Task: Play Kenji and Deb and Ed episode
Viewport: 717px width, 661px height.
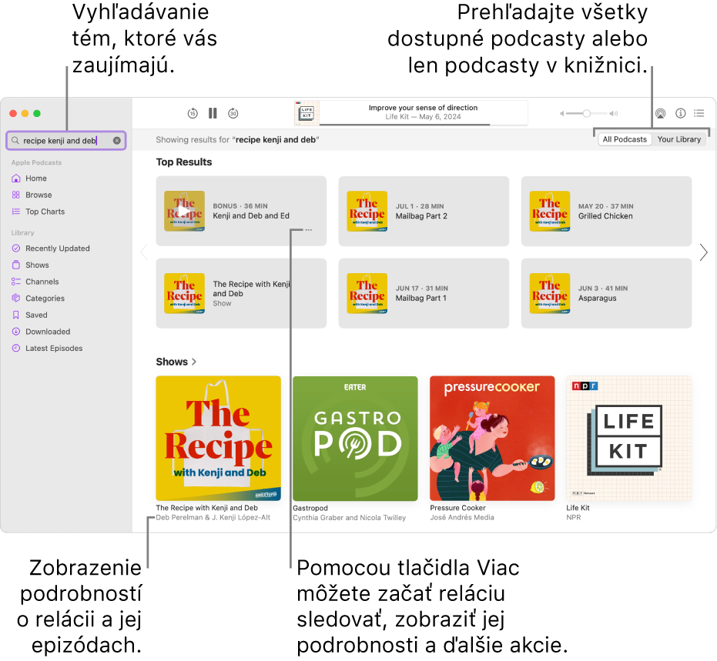Action: (184, 211)
